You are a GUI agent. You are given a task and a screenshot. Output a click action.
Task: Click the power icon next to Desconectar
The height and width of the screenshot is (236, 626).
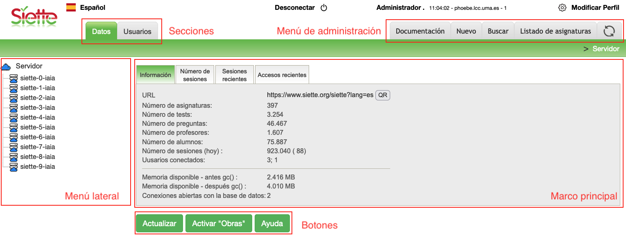[x=324, y=8]
